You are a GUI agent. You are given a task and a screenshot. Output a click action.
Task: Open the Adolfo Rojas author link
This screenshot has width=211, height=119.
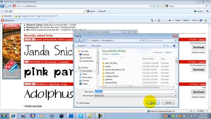pos(54,84)
